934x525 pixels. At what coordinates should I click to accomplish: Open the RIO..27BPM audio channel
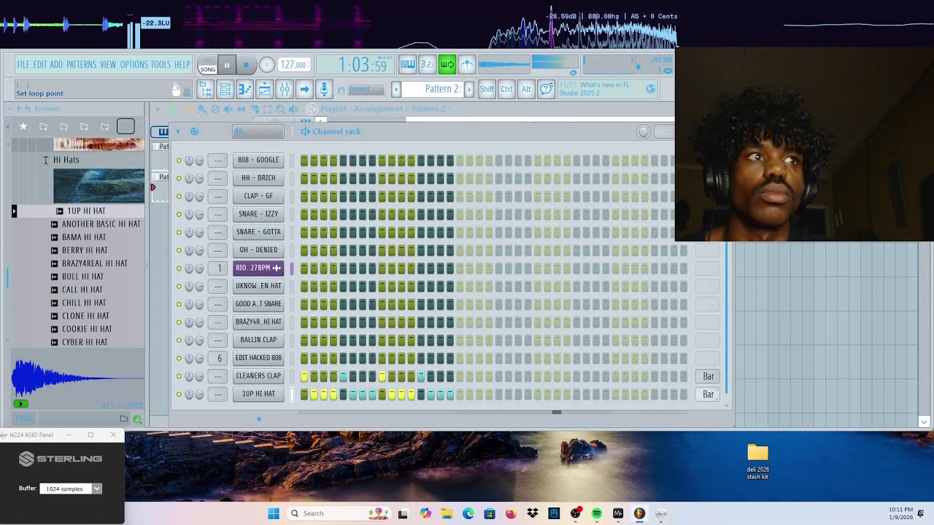click(258, 268)
